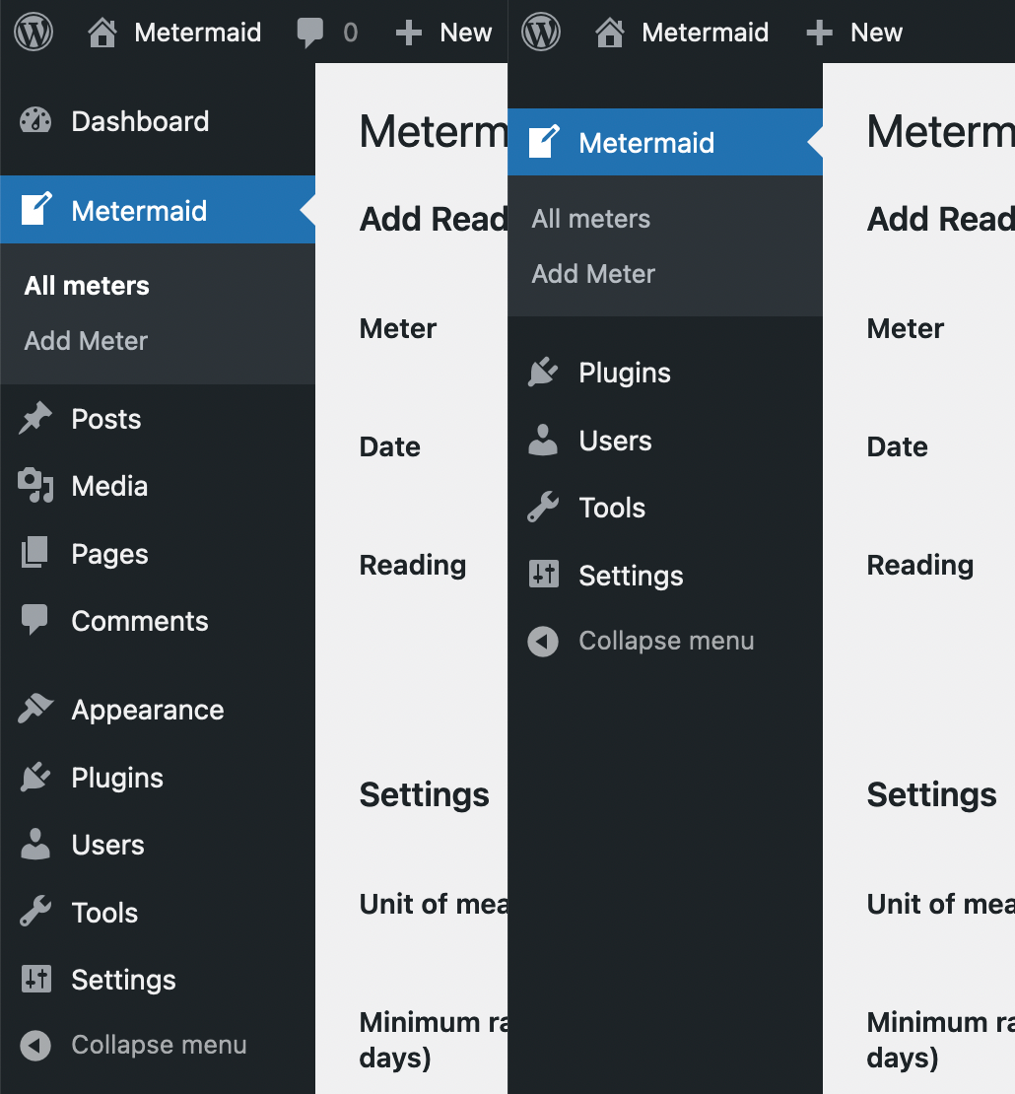Click the Comments speech bubble icon in sidebar
Image resolution: width=1015 pixels, height=1094 pixels.
pos(34,620)
